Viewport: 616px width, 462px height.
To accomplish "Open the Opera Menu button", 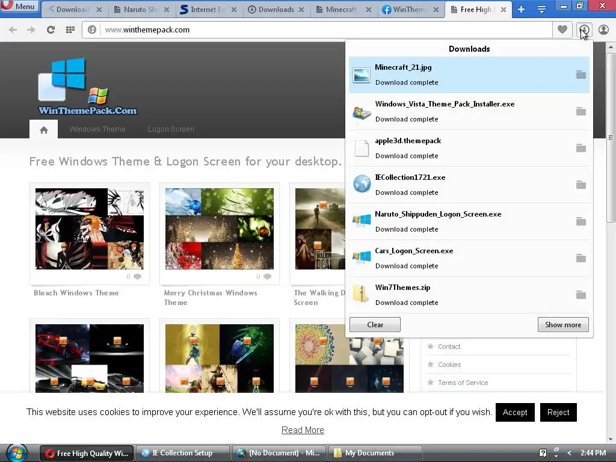I will click(20, 6).
